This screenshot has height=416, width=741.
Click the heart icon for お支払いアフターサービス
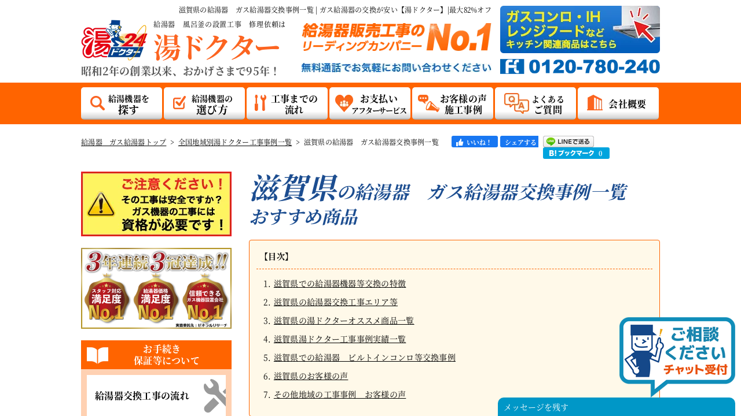(344, 103)
